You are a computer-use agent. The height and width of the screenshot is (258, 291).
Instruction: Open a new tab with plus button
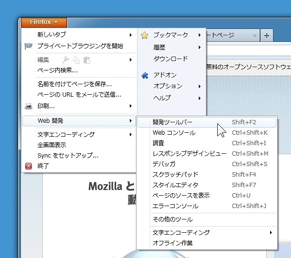(267, 36)
